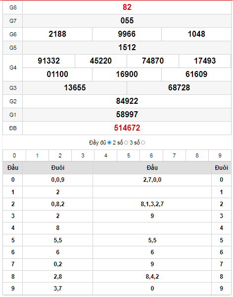The width and height of the screenshot is (233, 297).
Task: Select digit filter tab 3
Action: 83,155
